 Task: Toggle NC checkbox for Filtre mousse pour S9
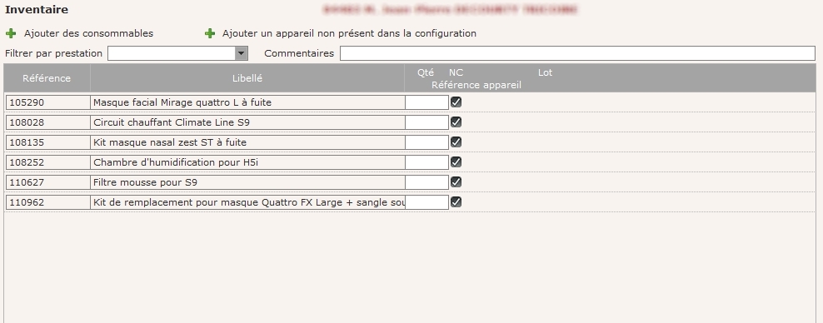[x=456, y=182]
